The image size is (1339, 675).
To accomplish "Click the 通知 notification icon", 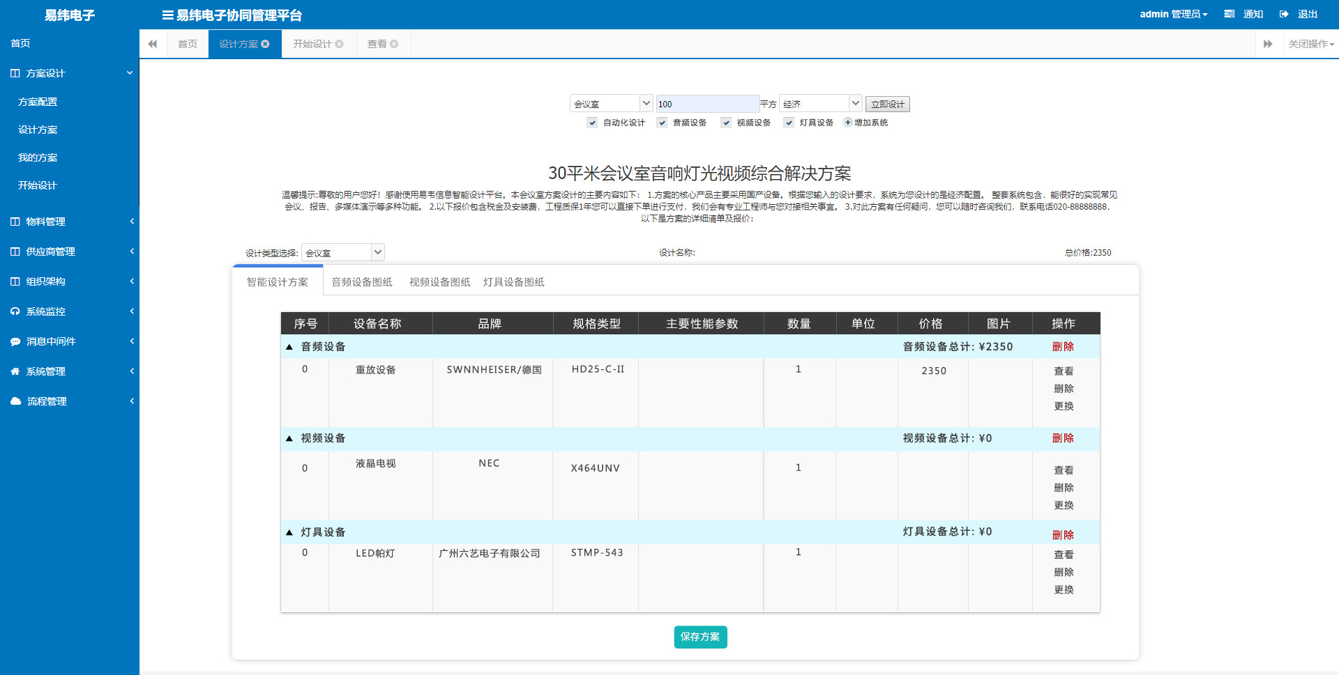I will (x=1230, y=14).
